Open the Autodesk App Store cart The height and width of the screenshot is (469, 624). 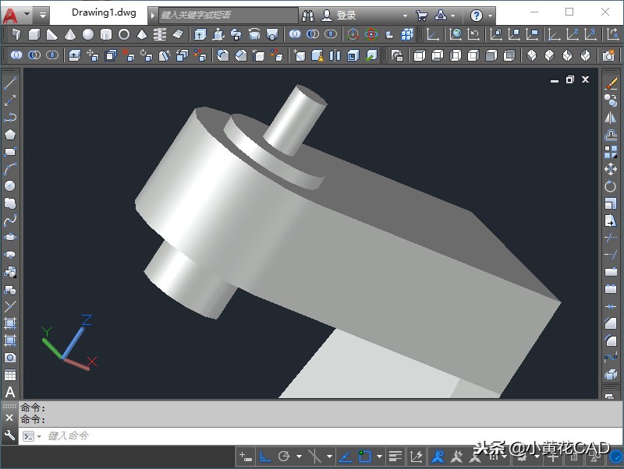coord(421,15)
